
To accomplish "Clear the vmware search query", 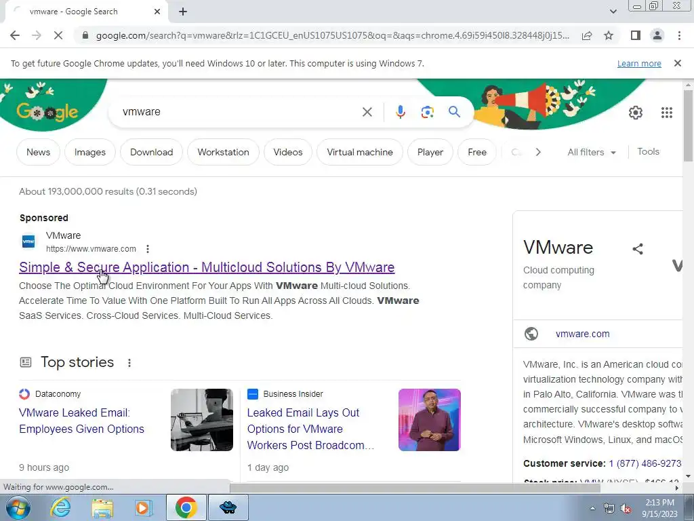I will [367, 112].
